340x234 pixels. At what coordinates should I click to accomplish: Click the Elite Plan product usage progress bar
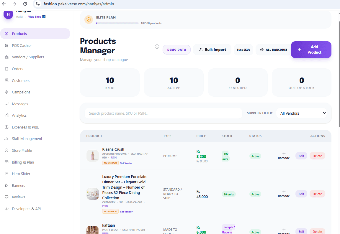point(117,23)
